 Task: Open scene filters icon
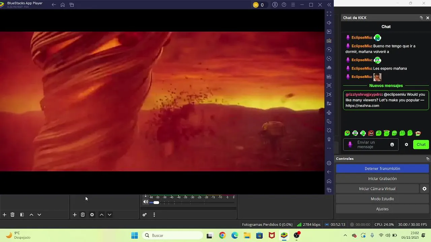22,215
